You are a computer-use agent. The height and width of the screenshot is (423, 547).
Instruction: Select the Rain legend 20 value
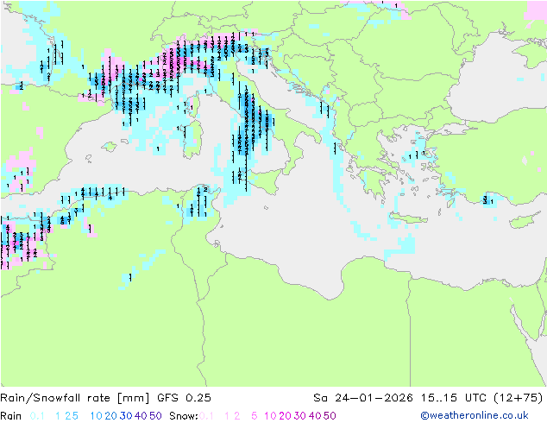coord(111,416)
